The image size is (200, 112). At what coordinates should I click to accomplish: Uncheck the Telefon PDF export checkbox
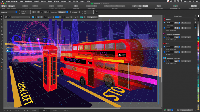(x=164, y=23)
